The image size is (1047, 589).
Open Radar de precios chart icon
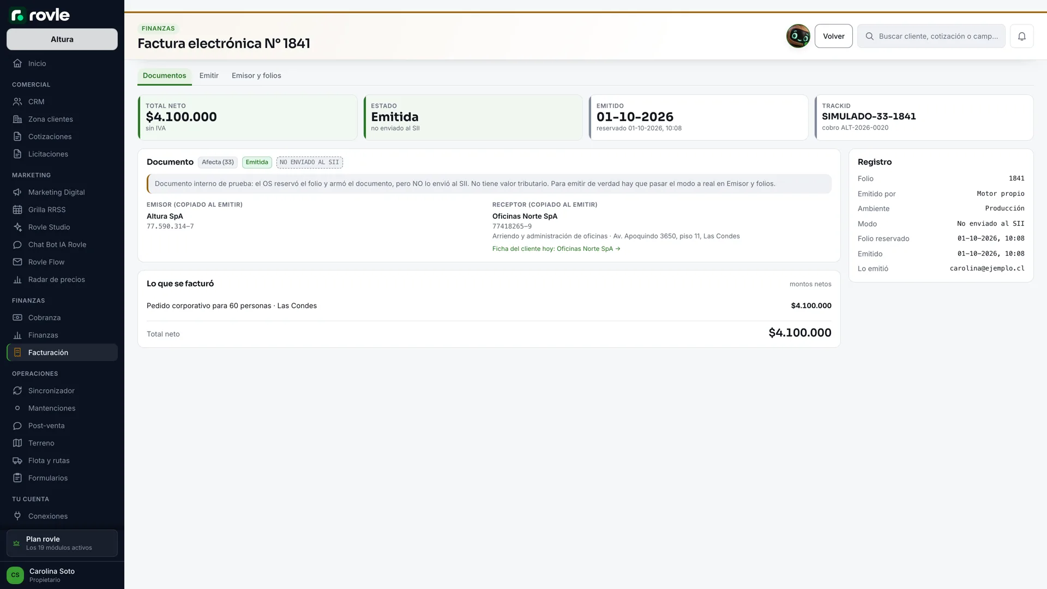17,279
